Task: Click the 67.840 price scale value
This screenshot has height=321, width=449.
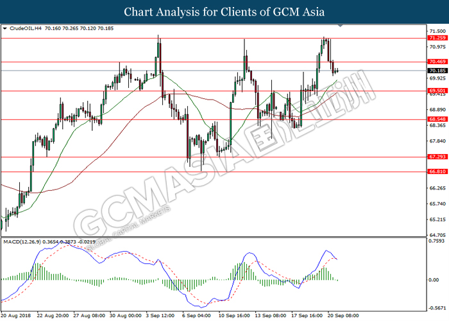Action: click(437, 141)
